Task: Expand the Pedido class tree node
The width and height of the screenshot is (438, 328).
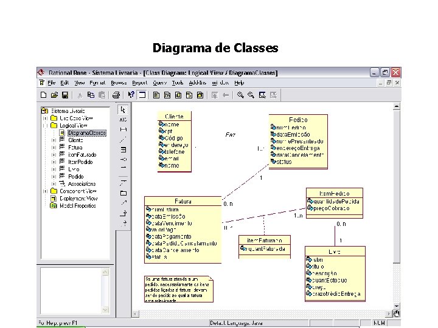Action: (54, 177)
